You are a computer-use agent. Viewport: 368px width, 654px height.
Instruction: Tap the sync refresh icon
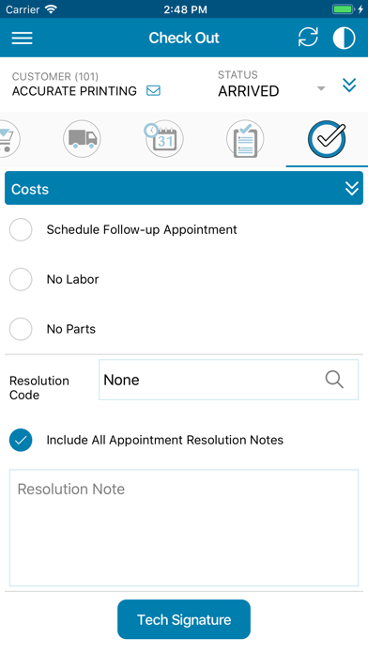click(x=308, y=38)
